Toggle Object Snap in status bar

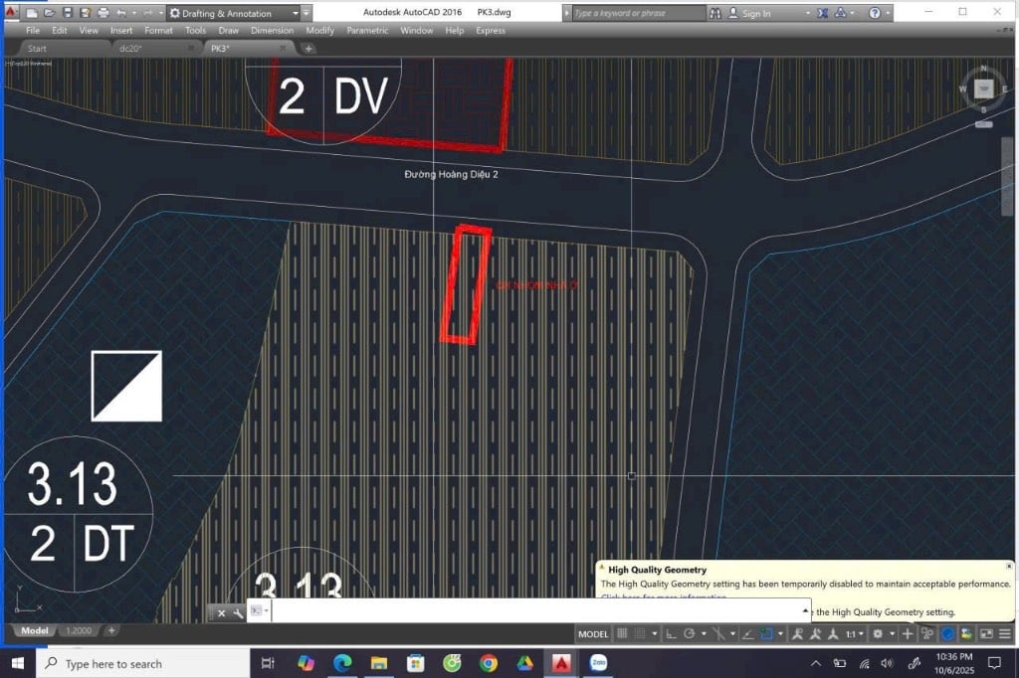(x=765, y=633)
